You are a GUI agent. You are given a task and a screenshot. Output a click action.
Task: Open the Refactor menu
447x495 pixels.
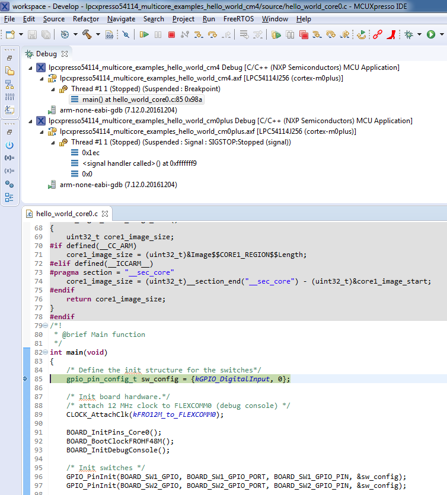86,19
